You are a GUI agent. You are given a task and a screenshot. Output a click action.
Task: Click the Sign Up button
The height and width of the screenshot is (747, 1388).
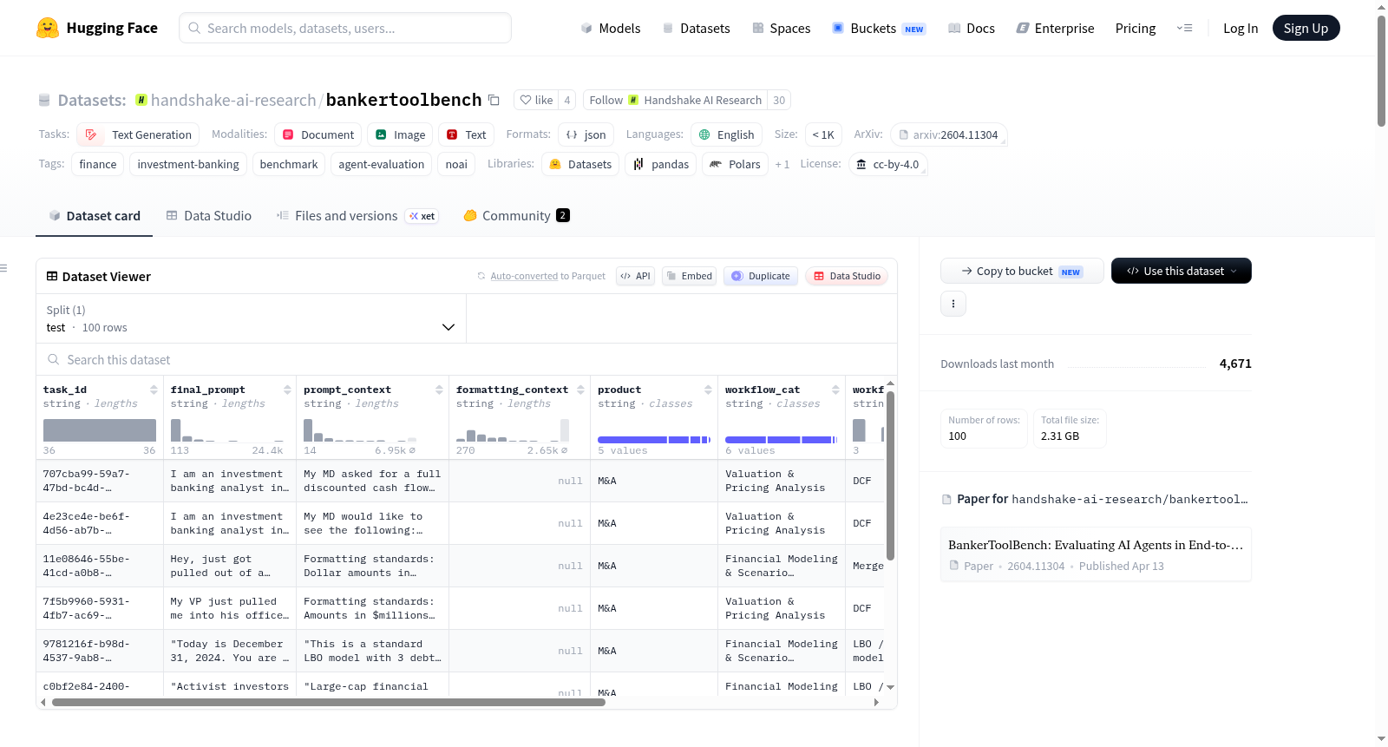(x=1306, y=28)
